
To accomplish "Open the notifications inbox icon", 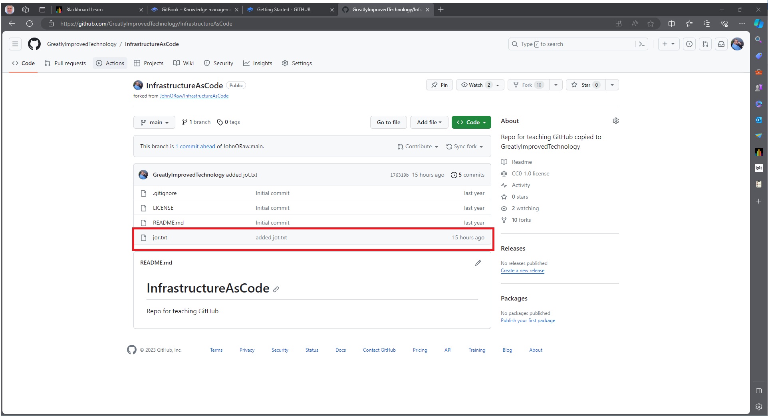I will pyautogui.click(x=721, y=44).
